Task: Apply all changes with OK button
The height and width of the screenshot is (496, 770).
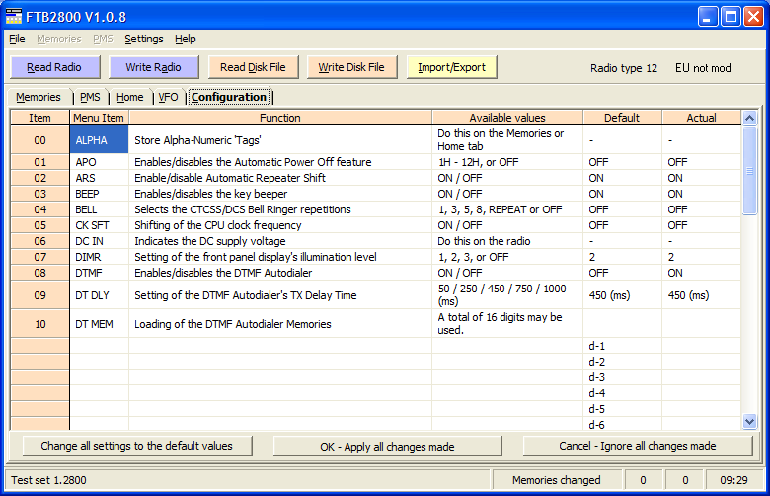Action: tap(387, 446)
